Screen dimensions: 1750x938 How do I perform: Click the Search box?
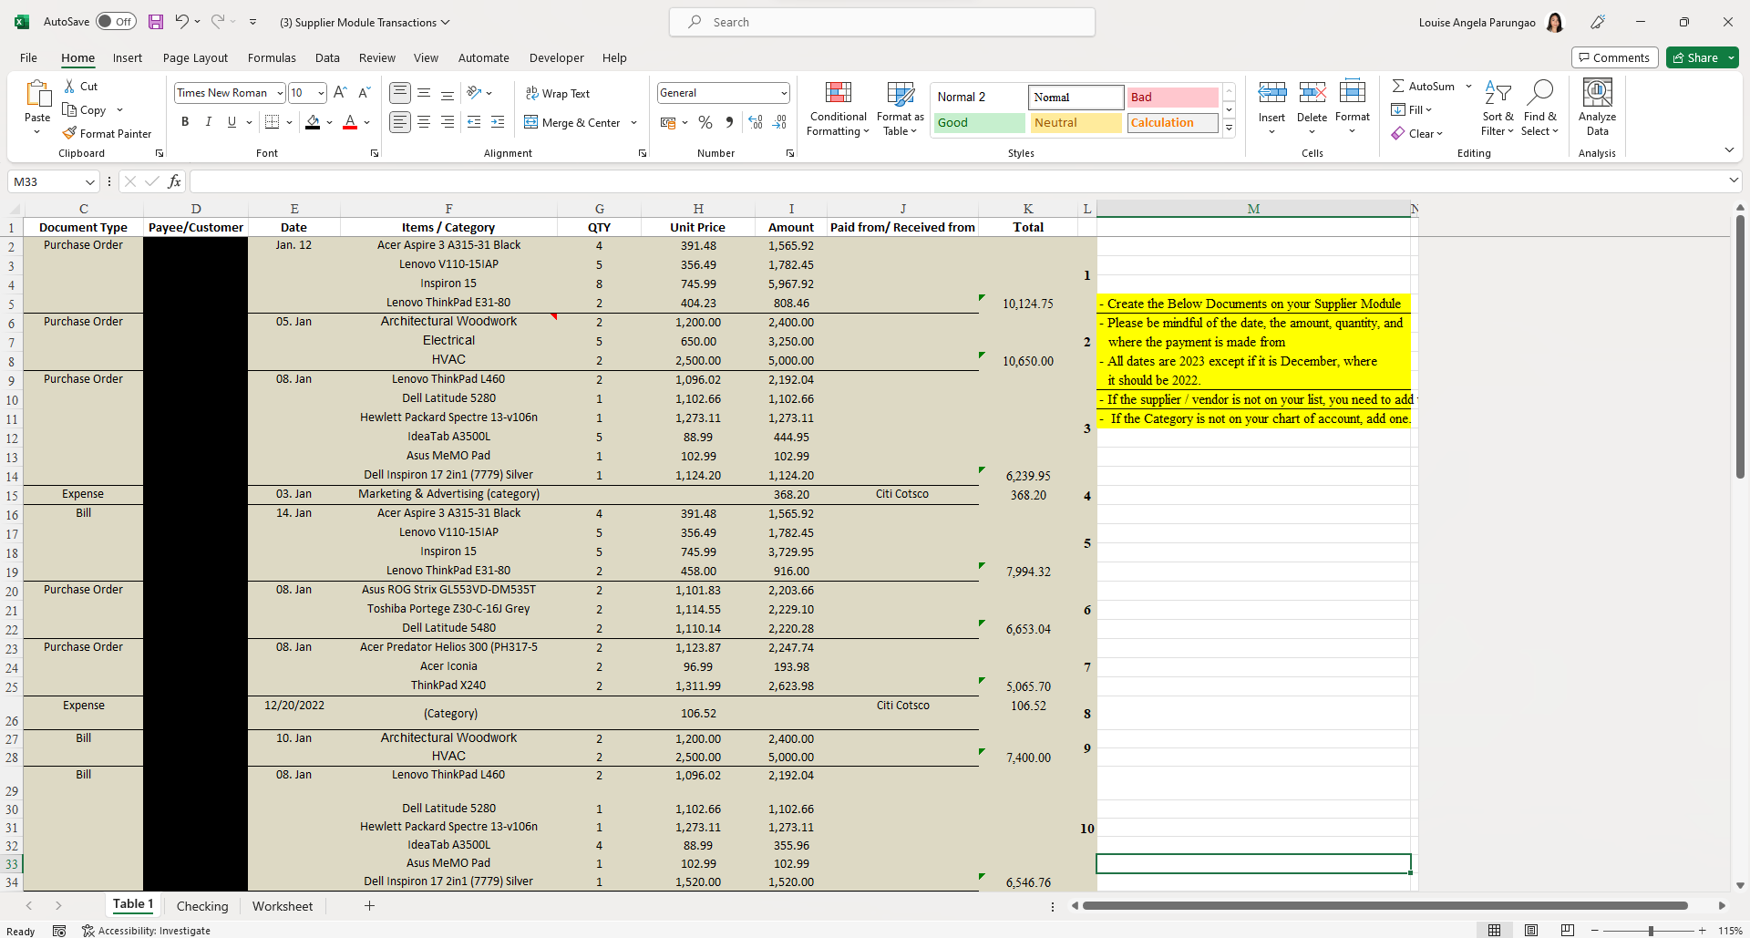click(x=882, y=22)
